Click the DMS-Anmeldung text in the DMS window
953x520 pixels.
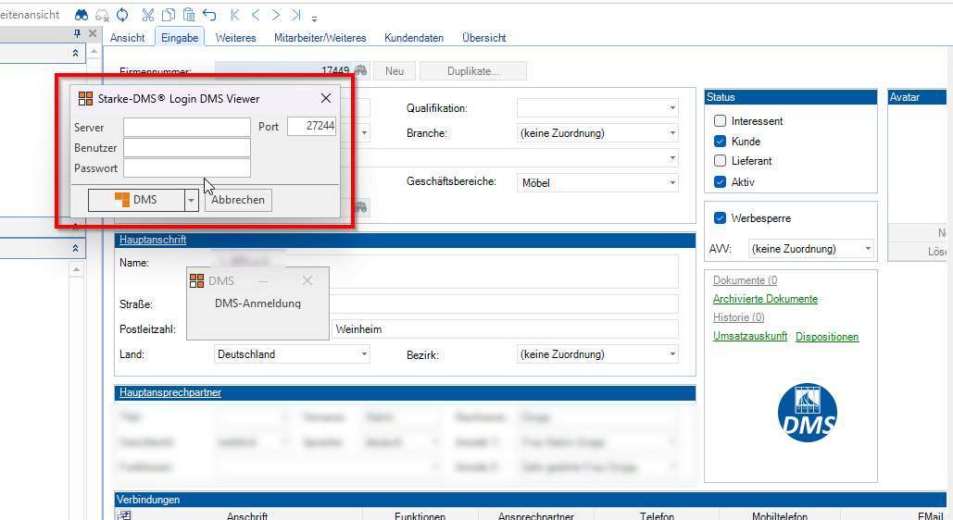tap(257, 303)
